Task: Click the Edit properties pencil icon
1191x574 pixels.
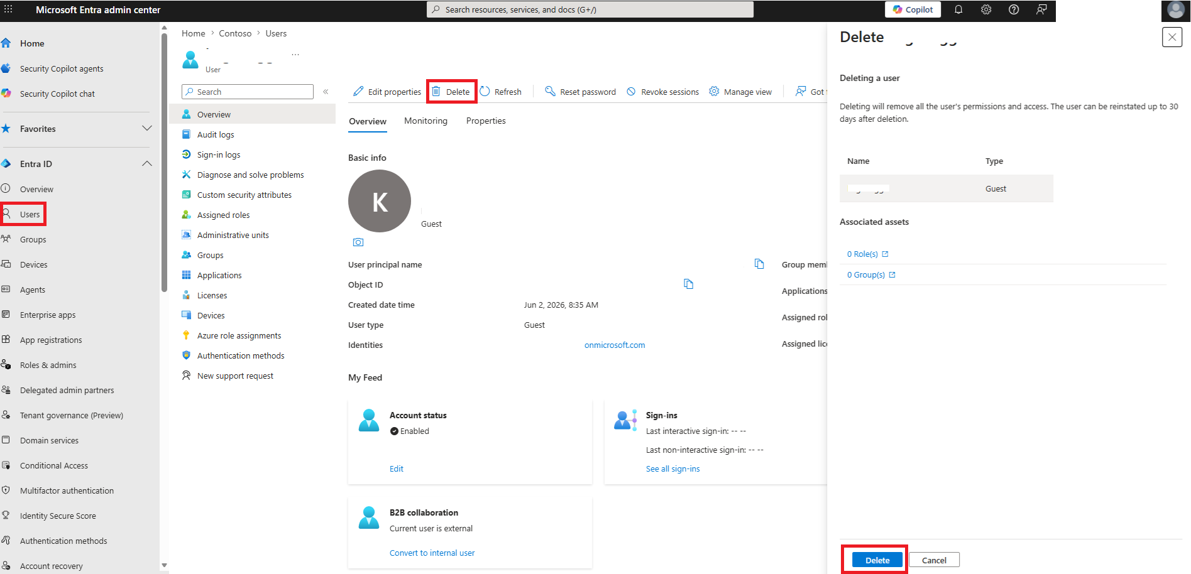Action: click(358, 92)
